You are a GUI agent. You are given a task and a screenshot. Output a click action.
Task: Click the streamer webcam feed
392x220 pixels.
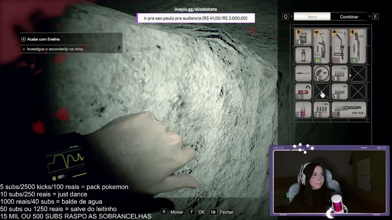click(x=330, y=182)
